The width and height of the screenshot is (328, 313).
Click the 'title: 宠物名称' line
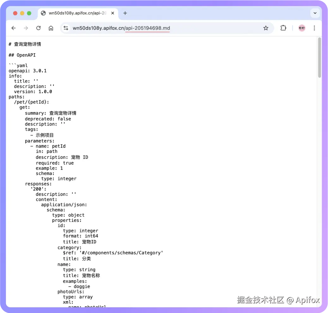82,276
